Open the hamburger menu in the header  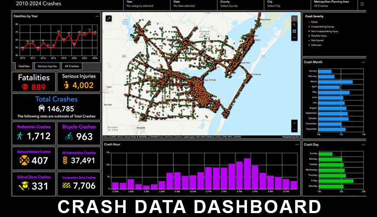click(362, 4)
